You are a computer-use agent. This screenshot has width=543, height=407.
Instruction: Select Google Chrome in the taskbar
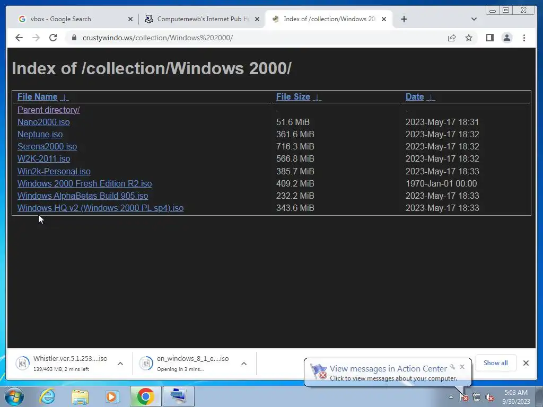click(145, 396)
